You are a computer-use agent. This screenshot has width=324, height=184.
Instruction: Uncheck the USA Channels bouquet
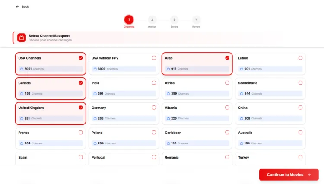(81, 58)
